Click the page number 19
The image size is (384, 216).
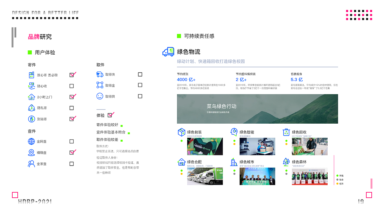(361, 201)
